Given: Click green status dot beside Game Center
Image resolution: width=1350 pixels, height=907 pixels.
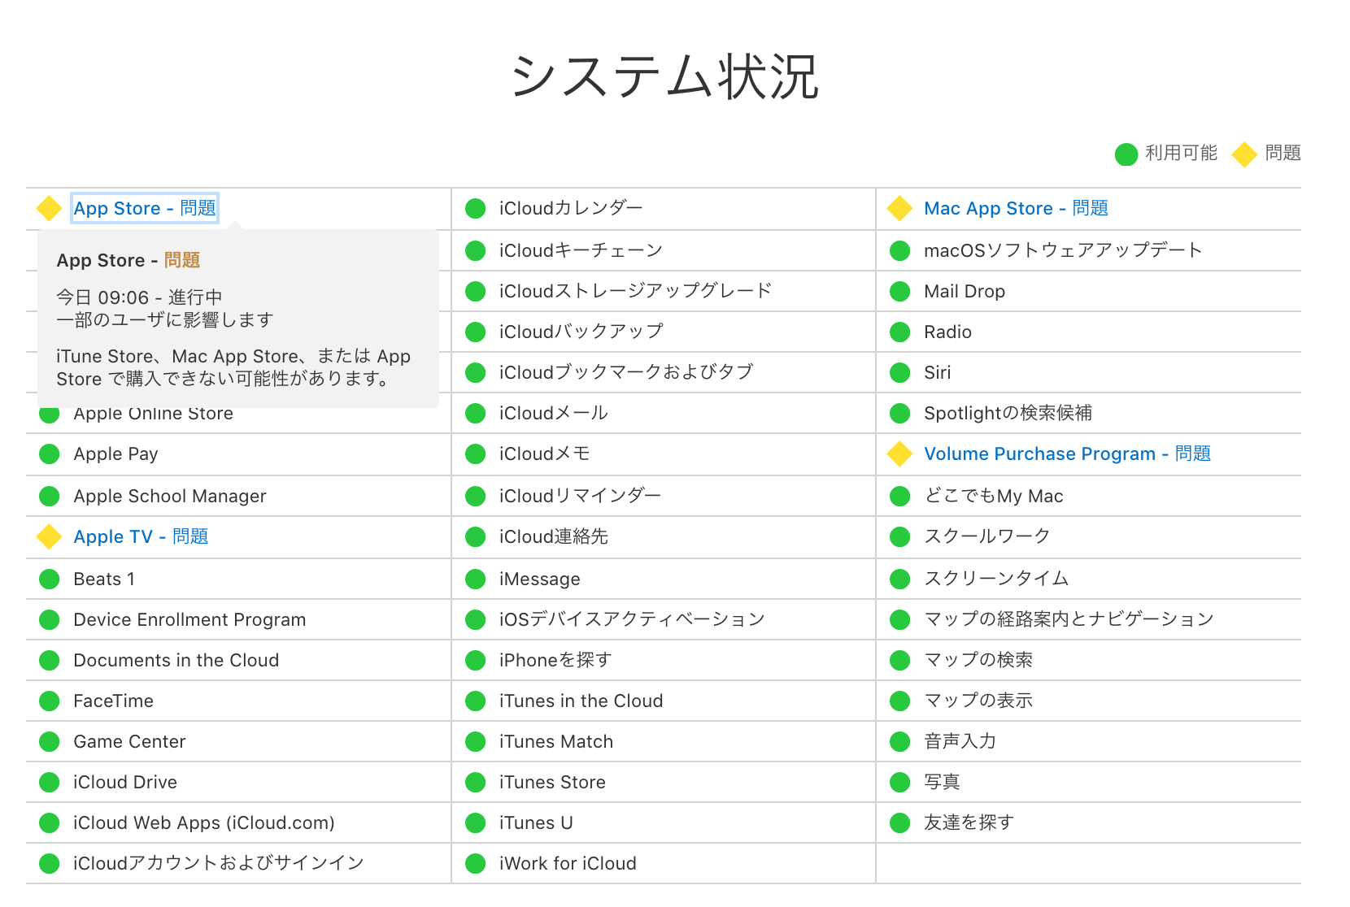Looking at the screenshot, I should click(50, 742).
